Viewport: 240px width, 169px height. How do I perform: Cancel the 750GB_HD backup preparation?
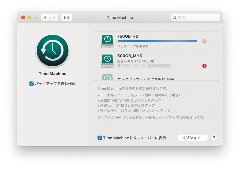(x=204, y=41)
